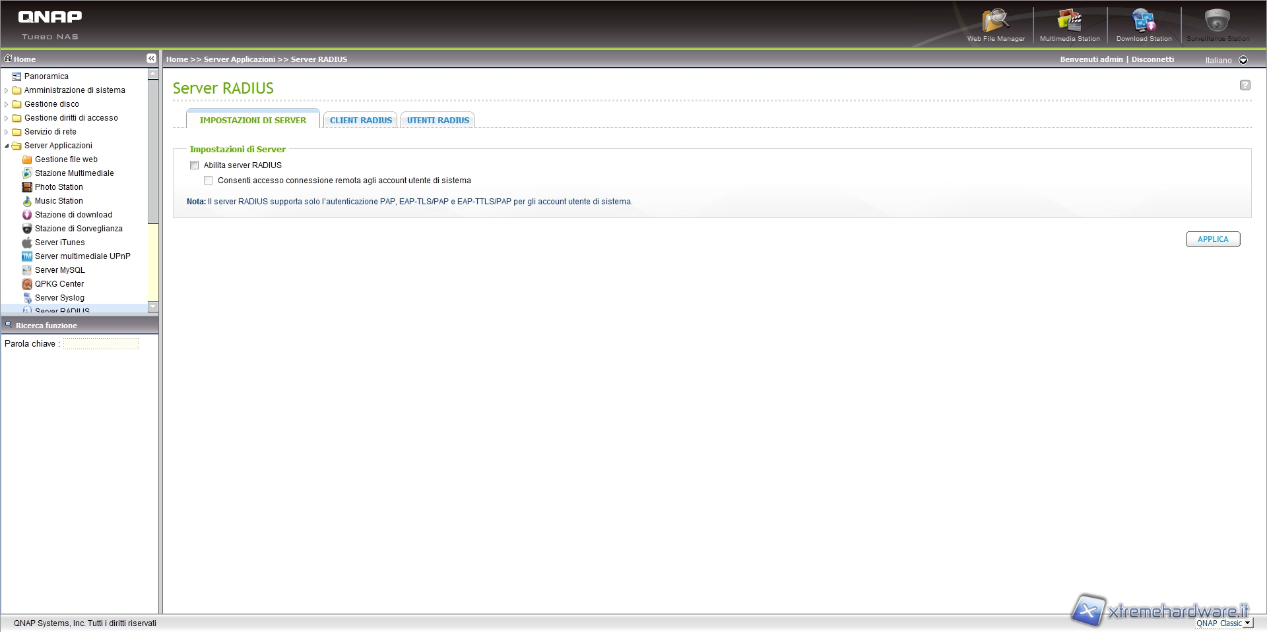Collapse the Server Applicazioni tree node

7,146
